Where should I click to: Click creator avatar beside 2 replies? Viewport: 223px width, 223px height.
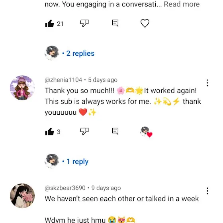[x=52, y=53]
